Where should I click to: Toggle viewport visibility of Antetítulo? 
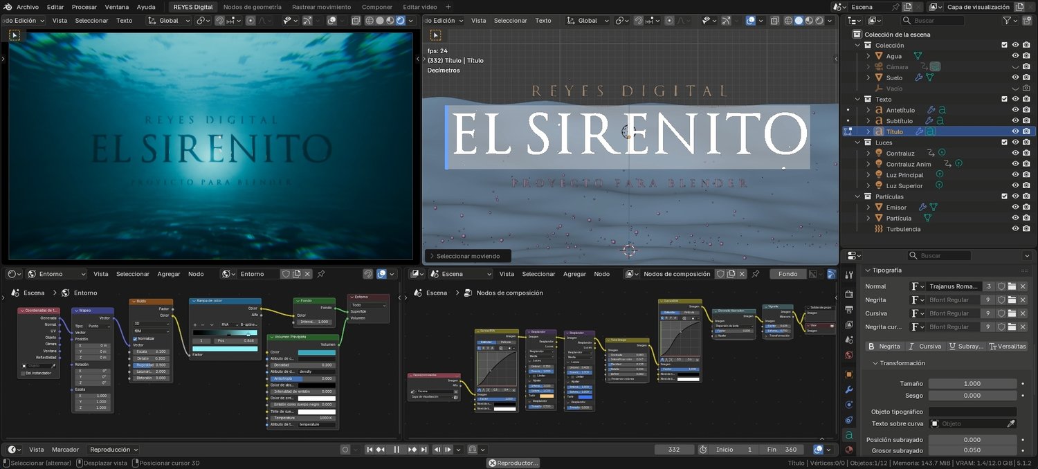(1015, 110)
